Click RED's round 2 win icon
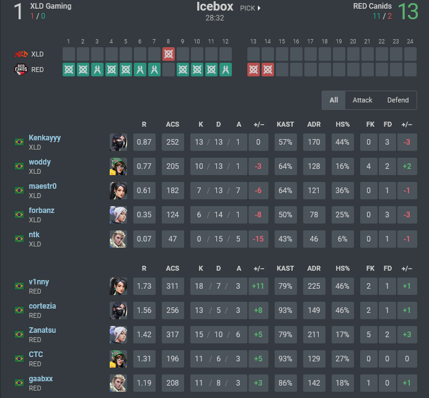 83,70
